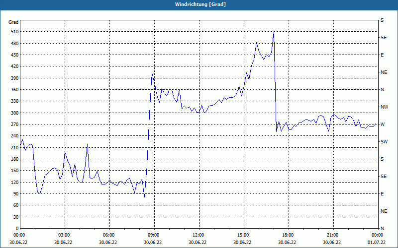Pick the 120 label on the degree axis
This screenshot has height=248, width=398.
[x=15, y=182]
